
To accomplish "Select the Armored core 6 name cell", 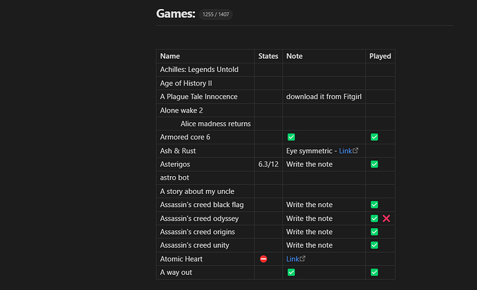I will point(205,137).
